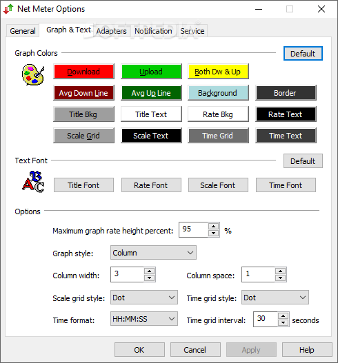This screenshot has height=363, width=338.
Task: Change the graph Background color
Action: [218, 93]
